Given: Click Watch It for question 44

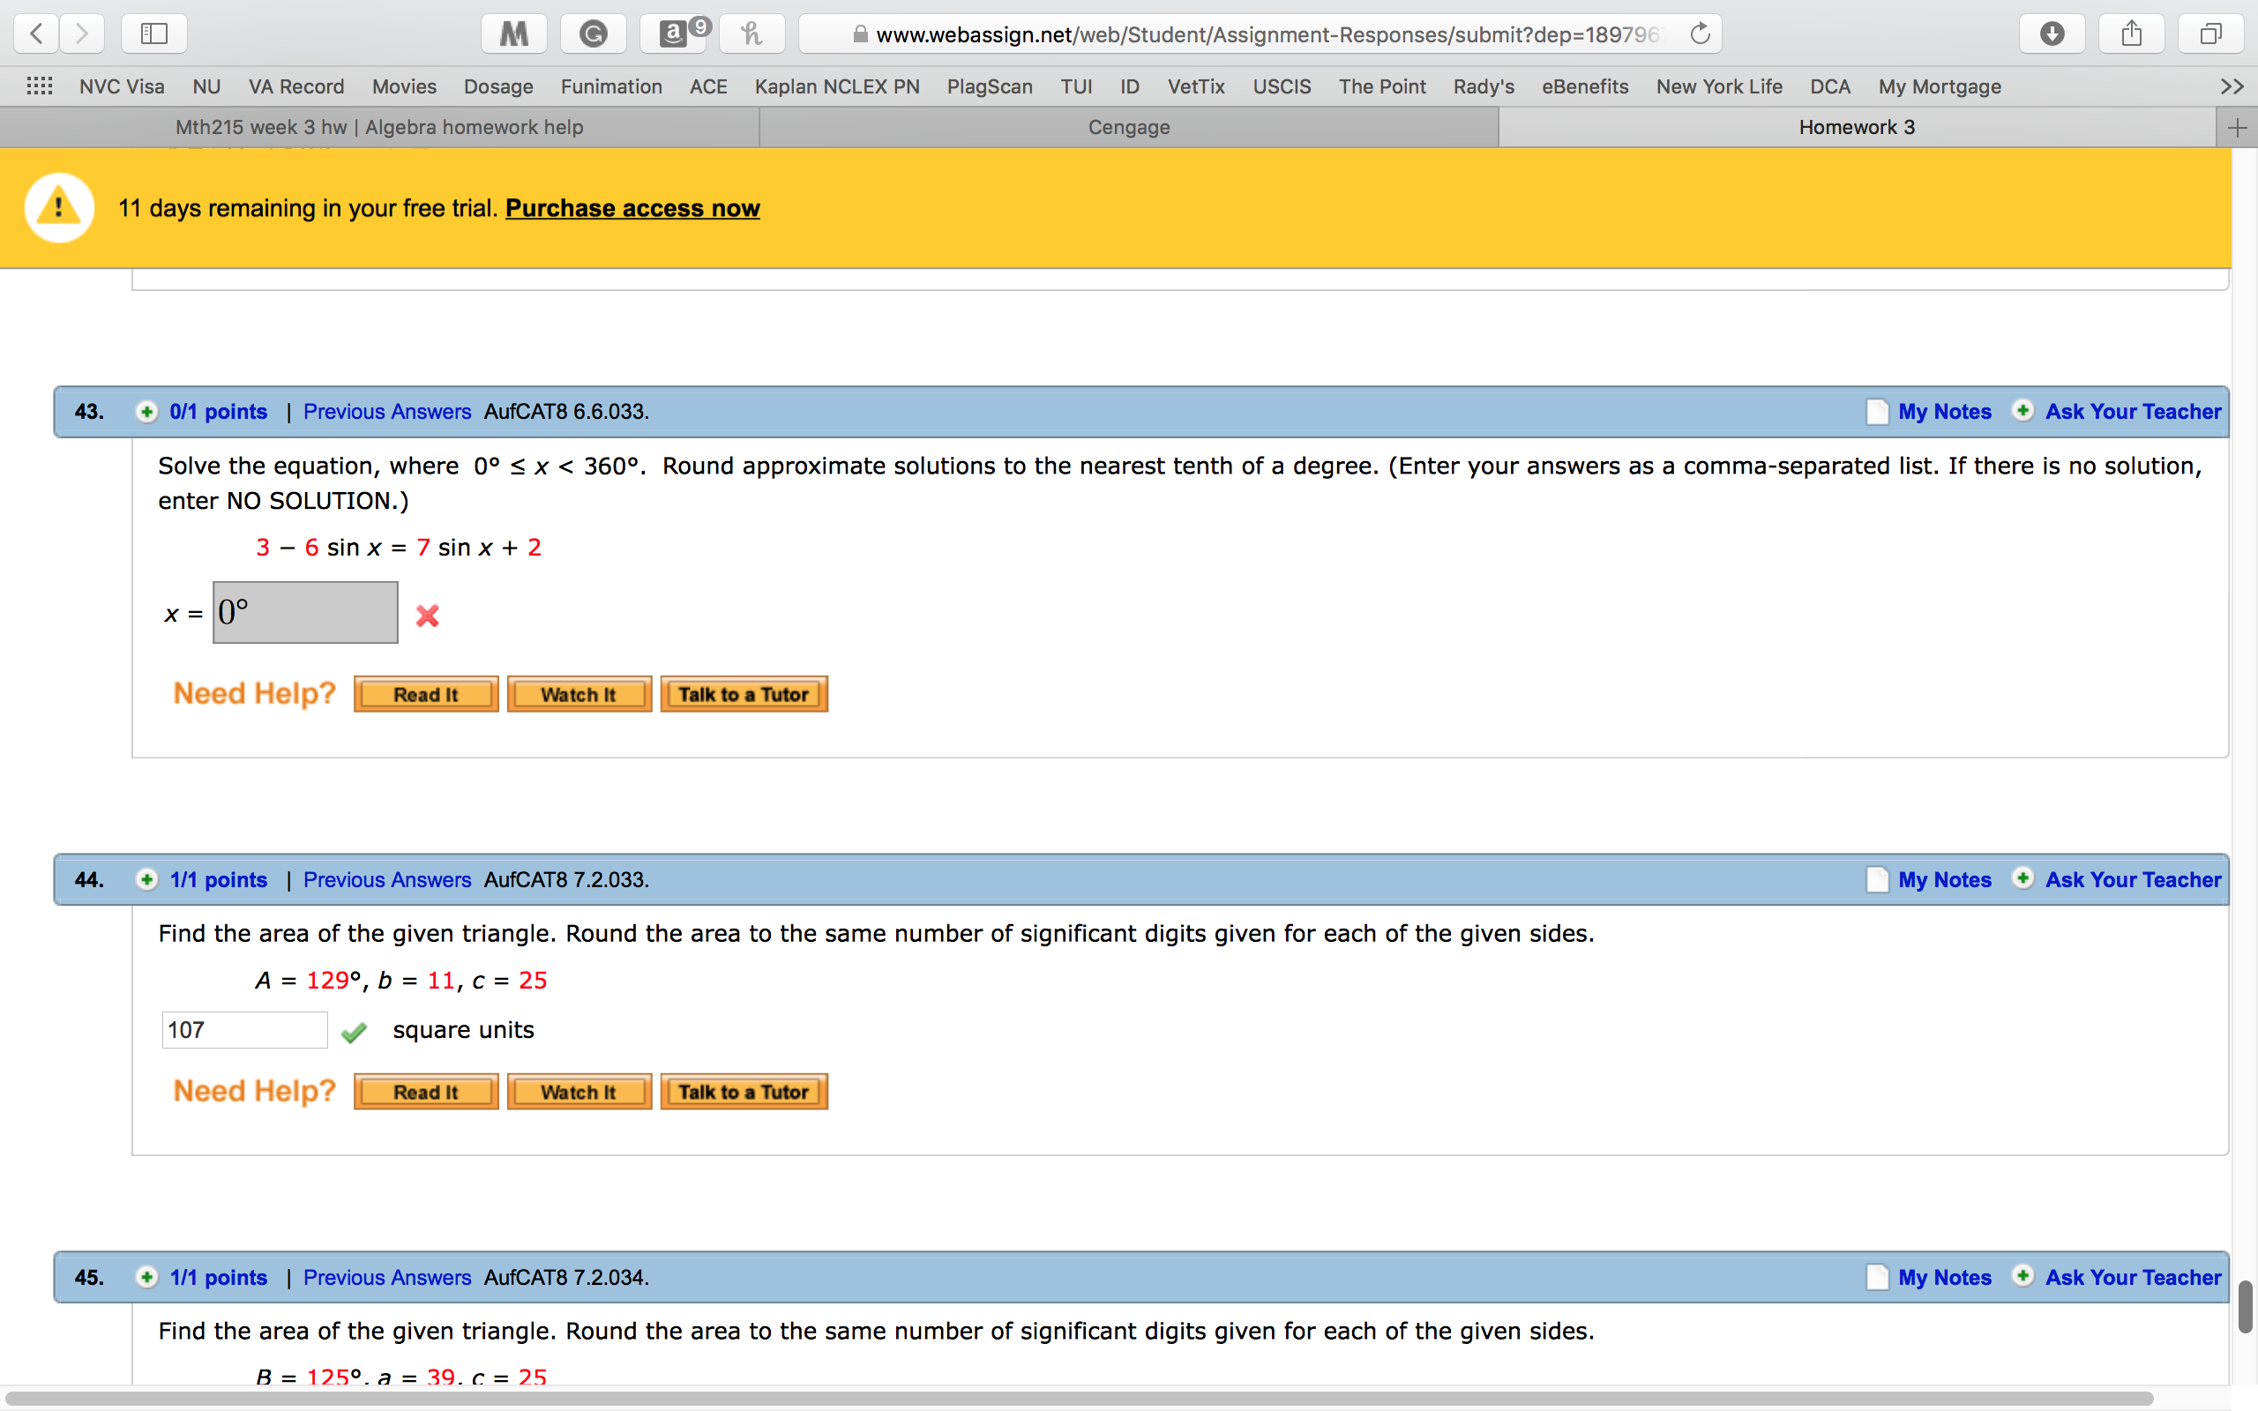Looking at the screenshot, I should 579,1092.
